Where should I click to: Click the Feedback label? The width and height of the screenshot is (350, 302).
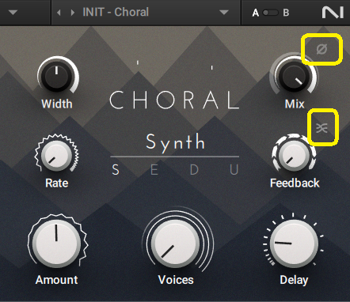[x=295, y=183]
